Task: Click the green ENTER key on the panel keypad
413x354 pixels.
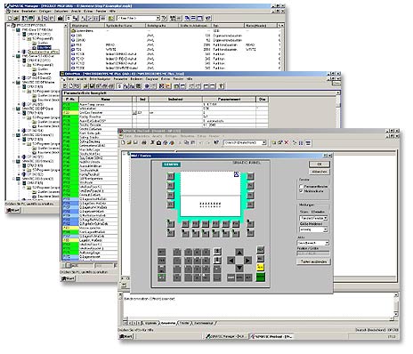Action: [x=260, y=278]
